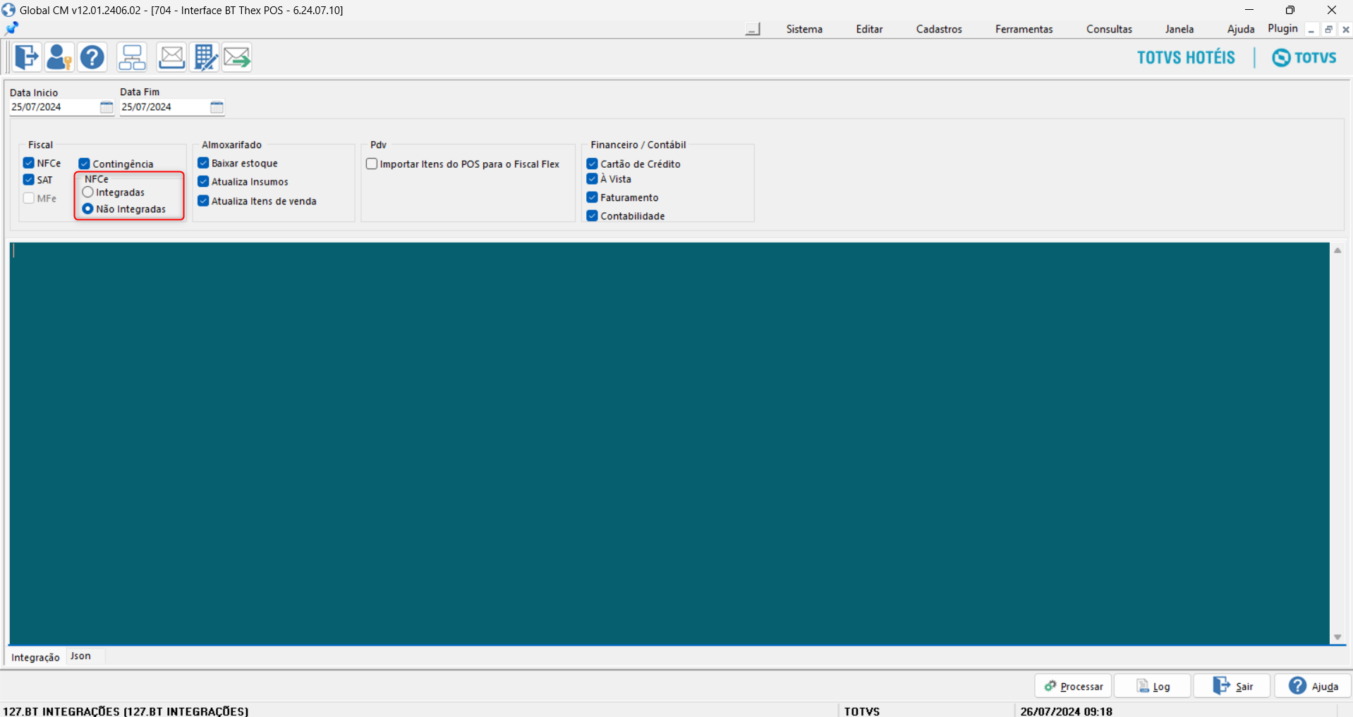
Task: Click the TOTVS brand logo
Action: point(1304,58)
